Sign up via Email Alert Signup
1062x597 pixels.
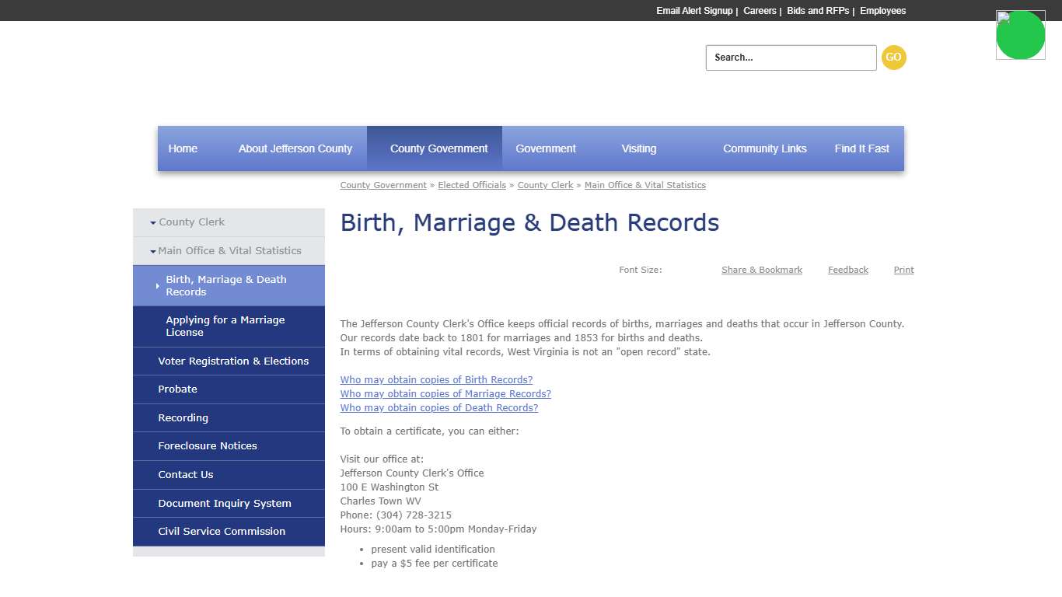[x=694, y=11]
